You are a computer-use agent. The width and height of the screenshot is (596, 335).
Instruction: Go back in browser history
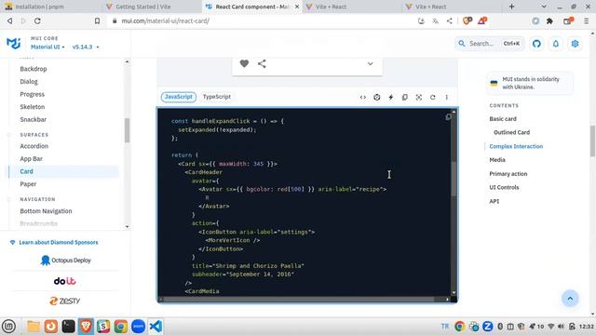[10, 20]
